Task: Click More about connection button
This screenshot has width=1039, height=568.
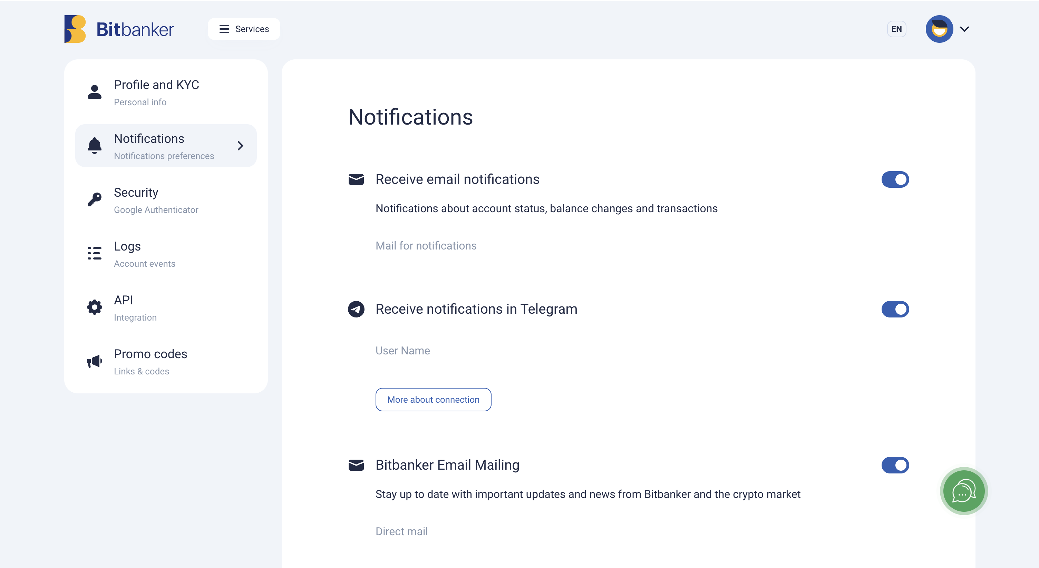Action: pos(433,400)
